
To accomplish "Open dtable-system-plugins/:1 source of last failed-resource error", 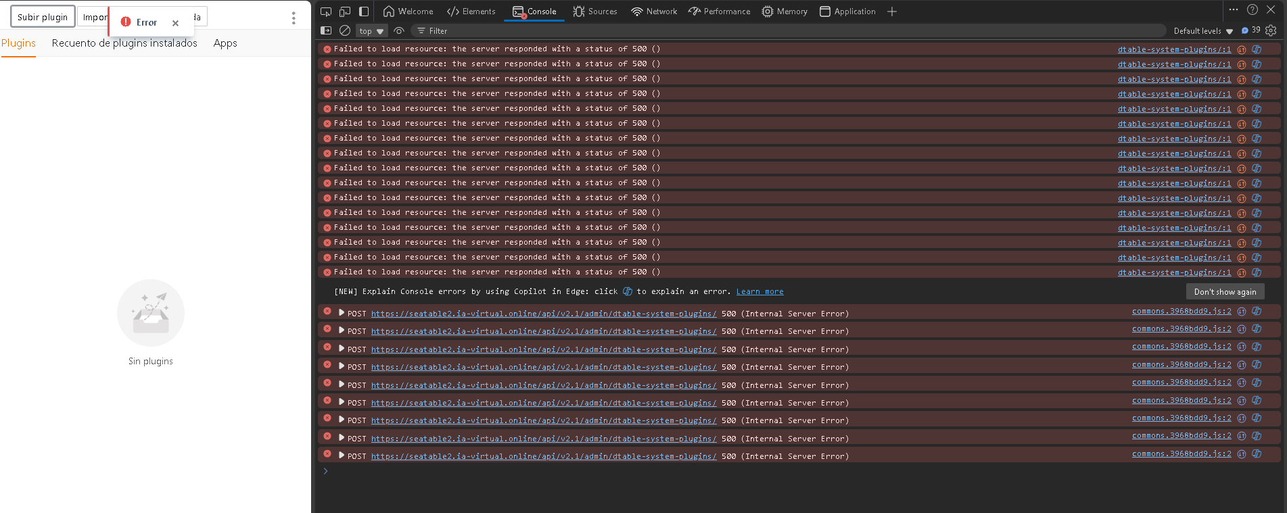I will coord(1174,272).
